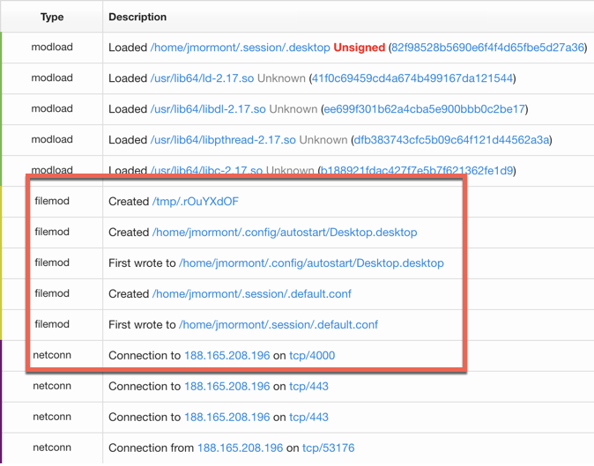Image resolution: width=594 pixels, height=466 pixels.
Task: Select the /usr/lib64/libpthread-2.17.so module link
Action: point(224,140)
